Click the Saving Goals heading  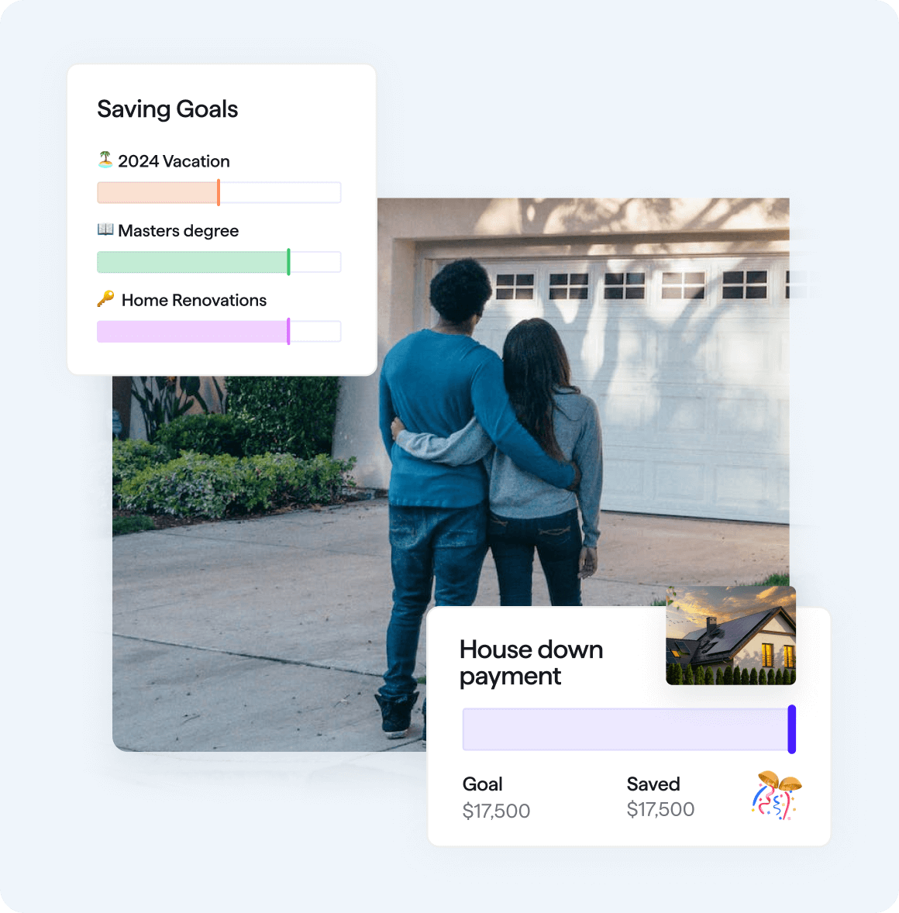pos(167,109)
